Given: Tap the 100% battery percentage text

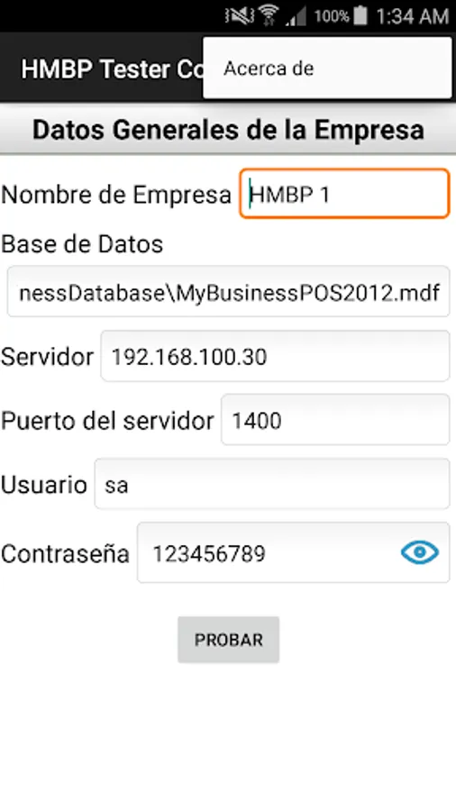Looking at the screenshot, I should [x=332, y=16].
